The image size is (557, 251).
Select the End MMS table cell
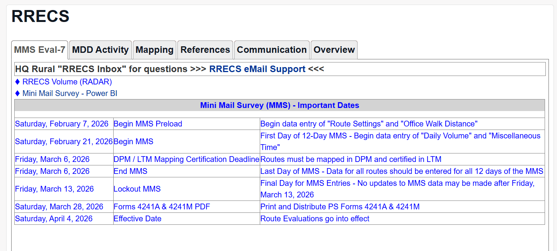[130, 171]
